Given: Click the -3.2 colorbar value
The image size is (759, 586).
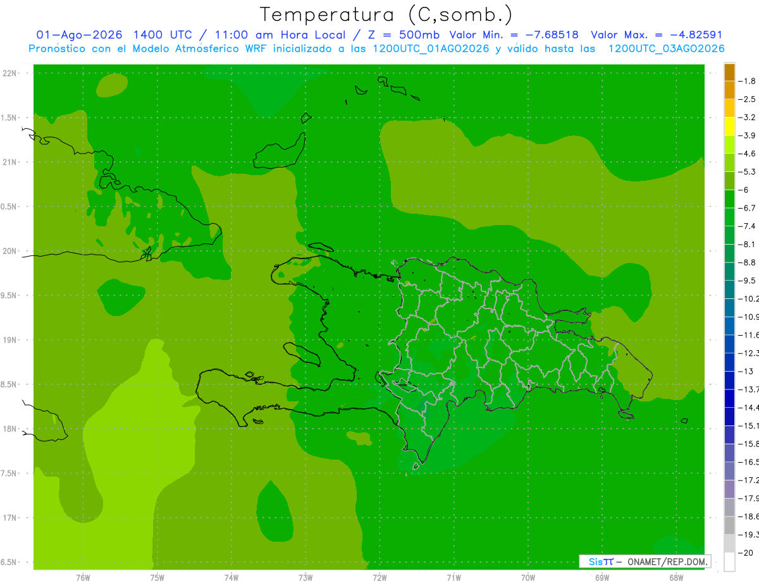Looking at the screenshot, I should click(x=748, y=118).
